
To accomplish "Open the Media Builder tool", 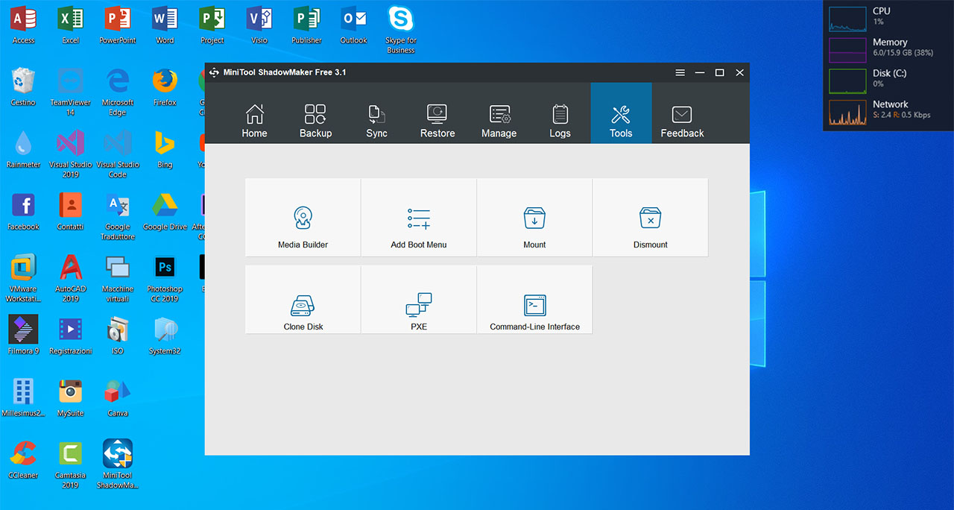I will point(303,218).
